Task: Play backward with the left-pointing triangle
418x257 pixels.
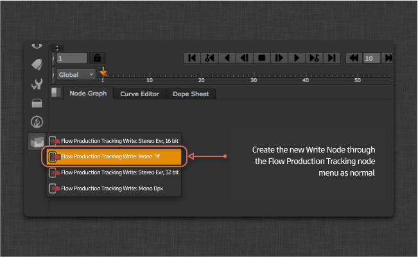Action: click(x=227, y=58)
